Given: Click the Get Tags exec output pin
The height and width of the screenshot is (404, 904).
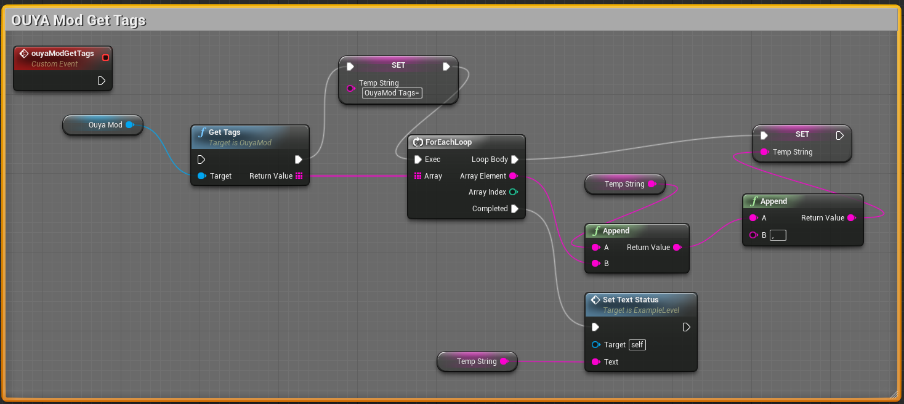Looking at the screenshot, I should [x=299, y=160].
